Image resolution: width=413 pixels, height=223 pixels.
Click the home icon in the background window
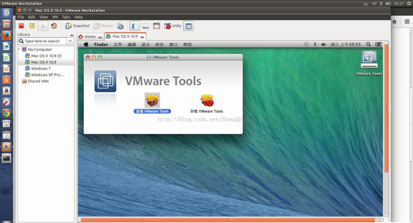coord(394,22)
